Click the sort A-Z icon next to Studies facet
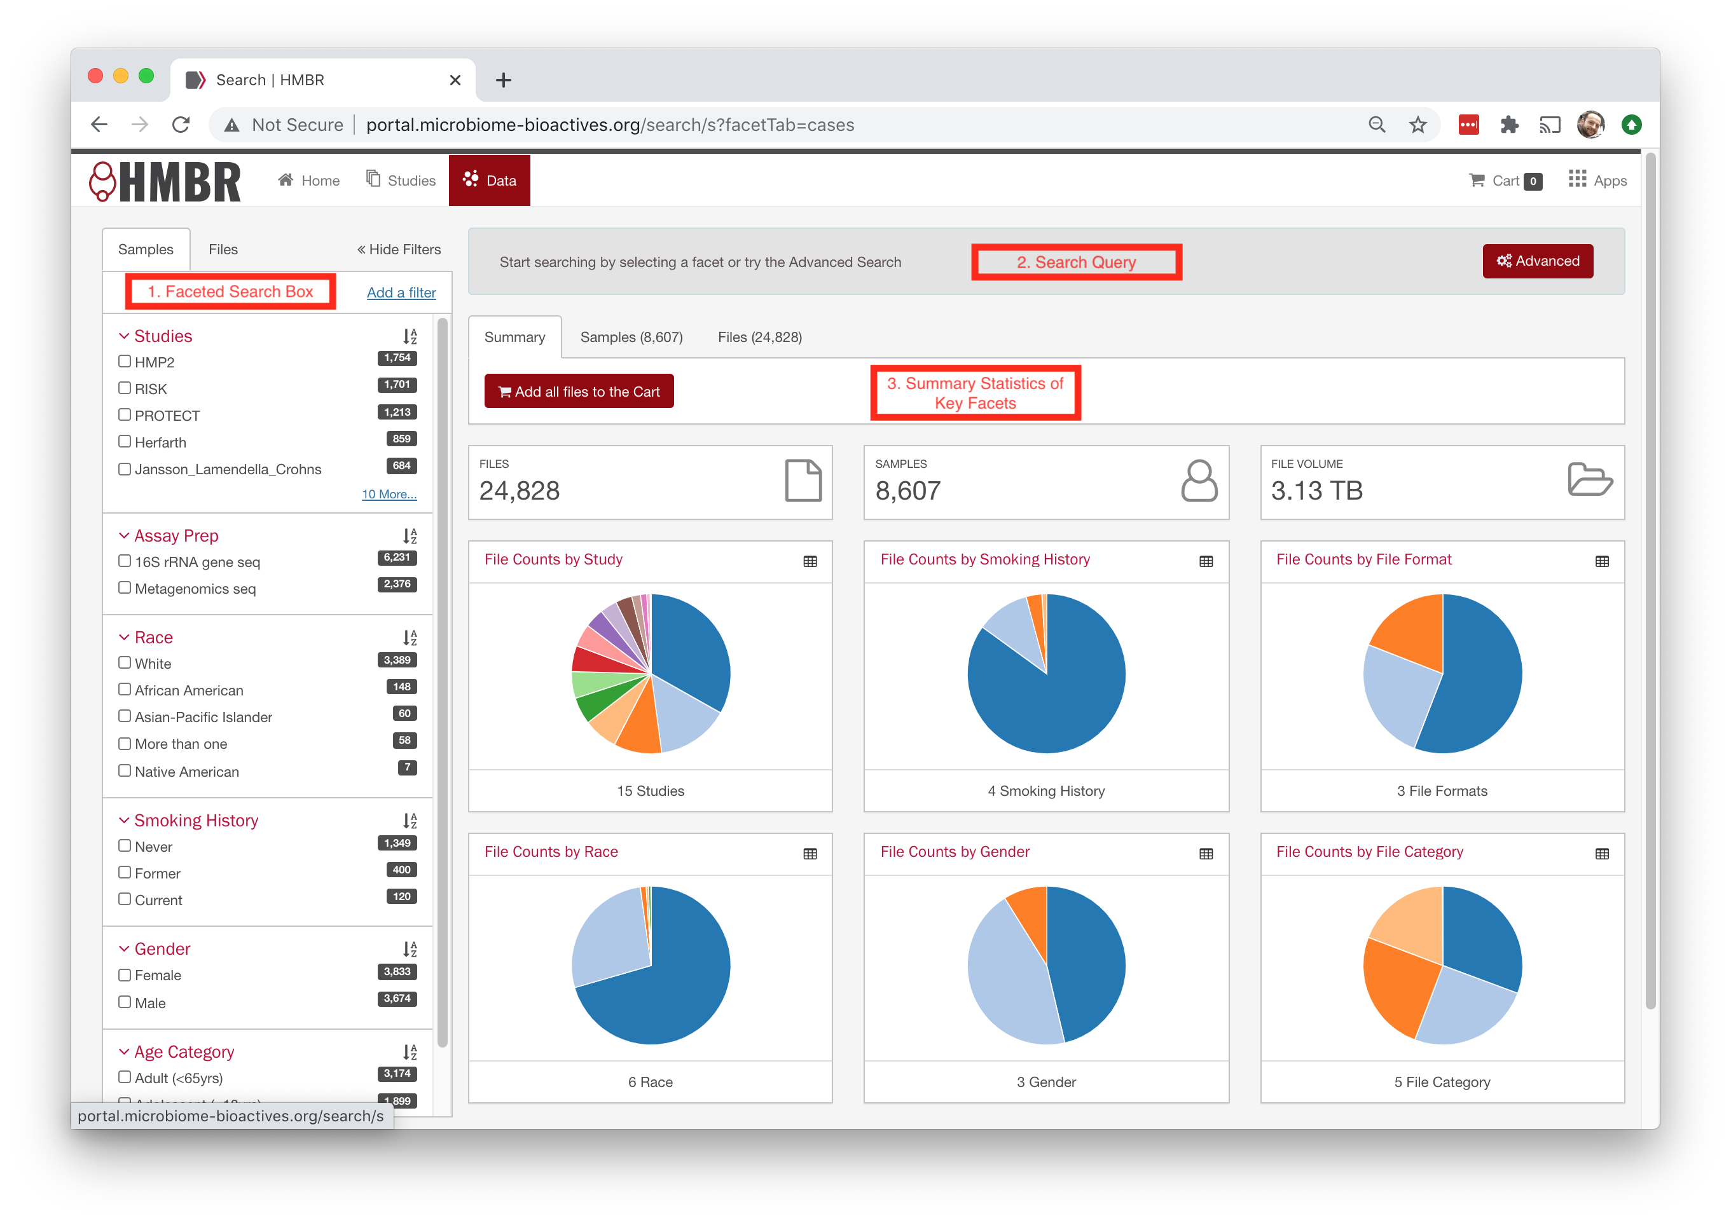This screenshot has height=1223, width=1731. pyautogui.click(x=410, y=336)
